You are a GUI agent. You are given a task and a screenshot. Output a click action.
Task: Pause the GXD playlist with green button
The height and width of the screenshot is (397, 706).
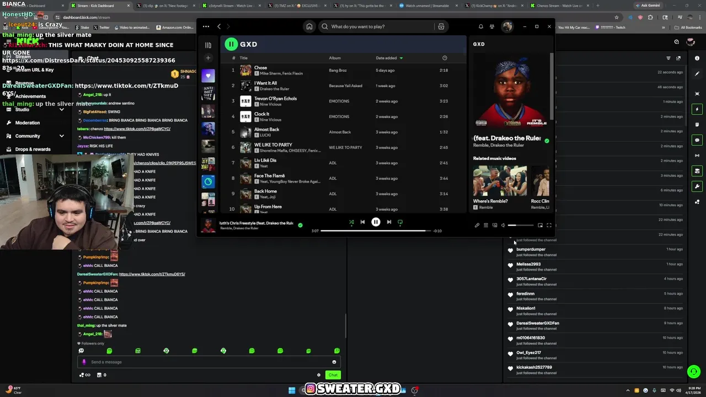231,44
